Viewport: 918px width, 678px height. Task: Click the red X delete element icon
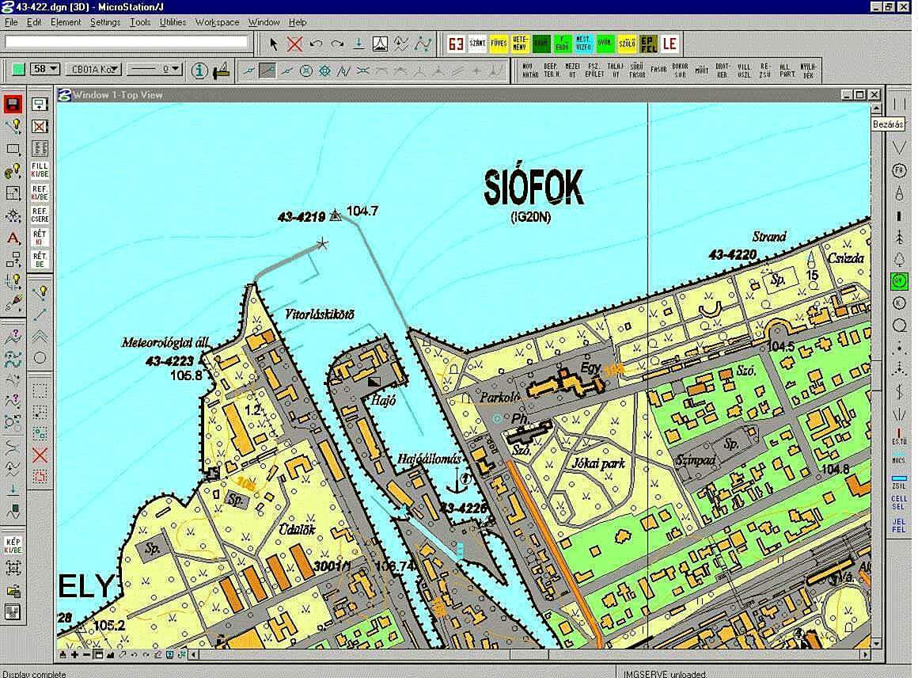[x=294, y=44]
